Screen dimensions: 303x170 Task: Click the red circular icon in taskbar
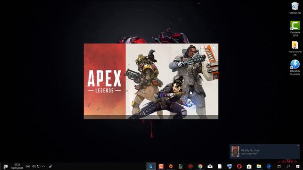tap(190, 166)
